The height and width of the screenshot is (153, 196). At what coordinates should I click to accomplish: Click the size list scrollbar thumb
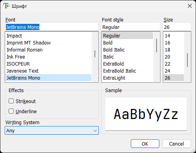187,60
